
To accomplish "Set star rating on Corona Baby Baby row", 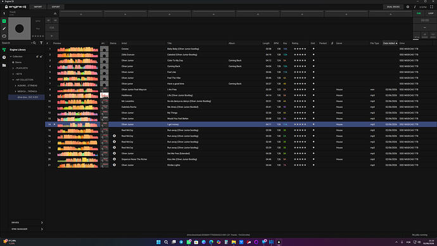I will coord(300,49).
